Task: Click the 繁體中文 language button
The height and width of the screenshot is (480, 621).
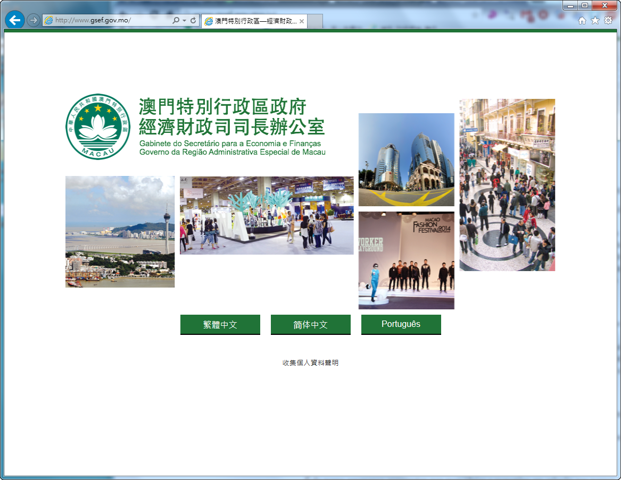Action: pyautogui.click(x=220, y=324)
